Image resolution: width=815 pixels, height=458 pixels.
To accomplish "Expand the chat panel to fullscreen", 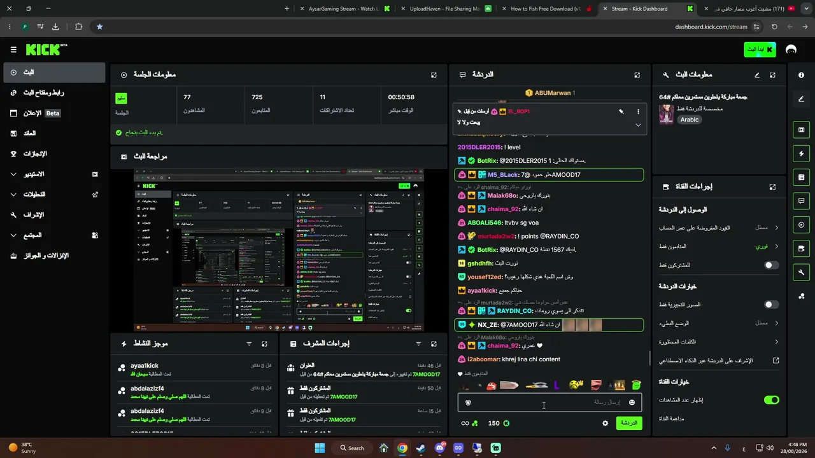I will click(637, 75).
